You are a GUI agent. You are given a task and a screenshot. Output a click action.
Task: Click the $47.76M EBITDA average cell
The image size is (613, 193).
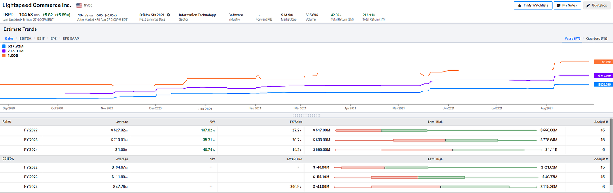coord(120,187)
